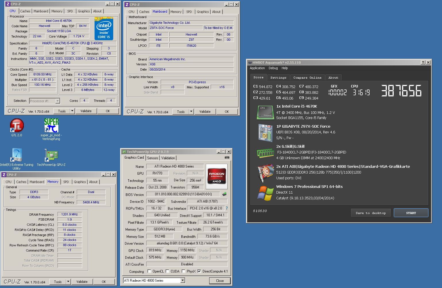Enable PhysX checkbox in GPU-Z
442x288 pixels.
click(x=183, y=271)
